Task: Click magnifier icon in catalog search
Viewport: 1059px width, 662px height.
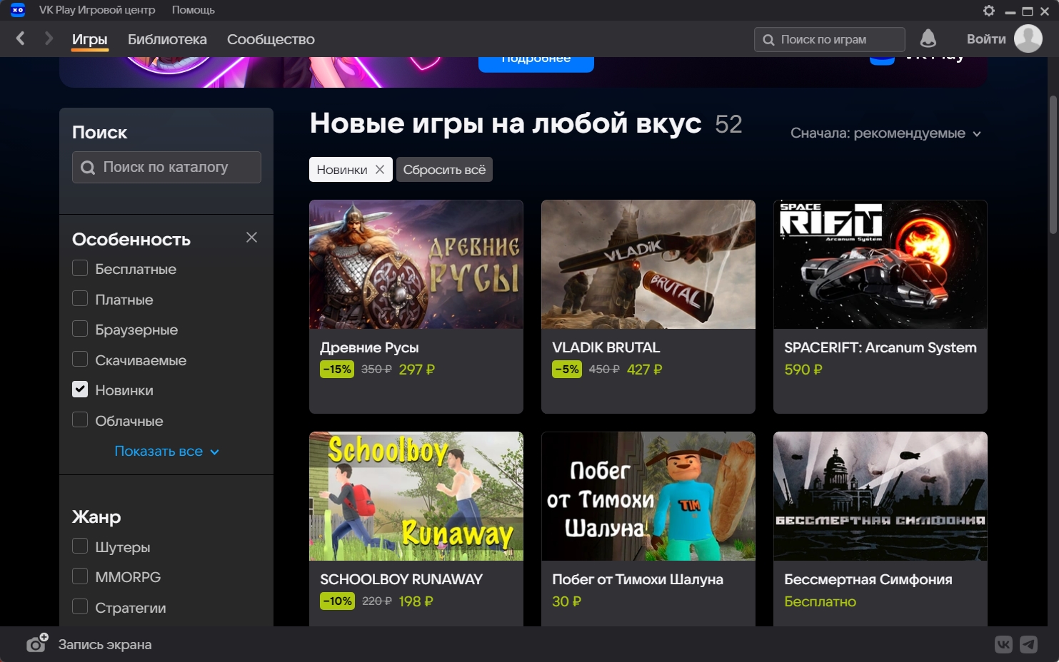Action: coord(88,168)
